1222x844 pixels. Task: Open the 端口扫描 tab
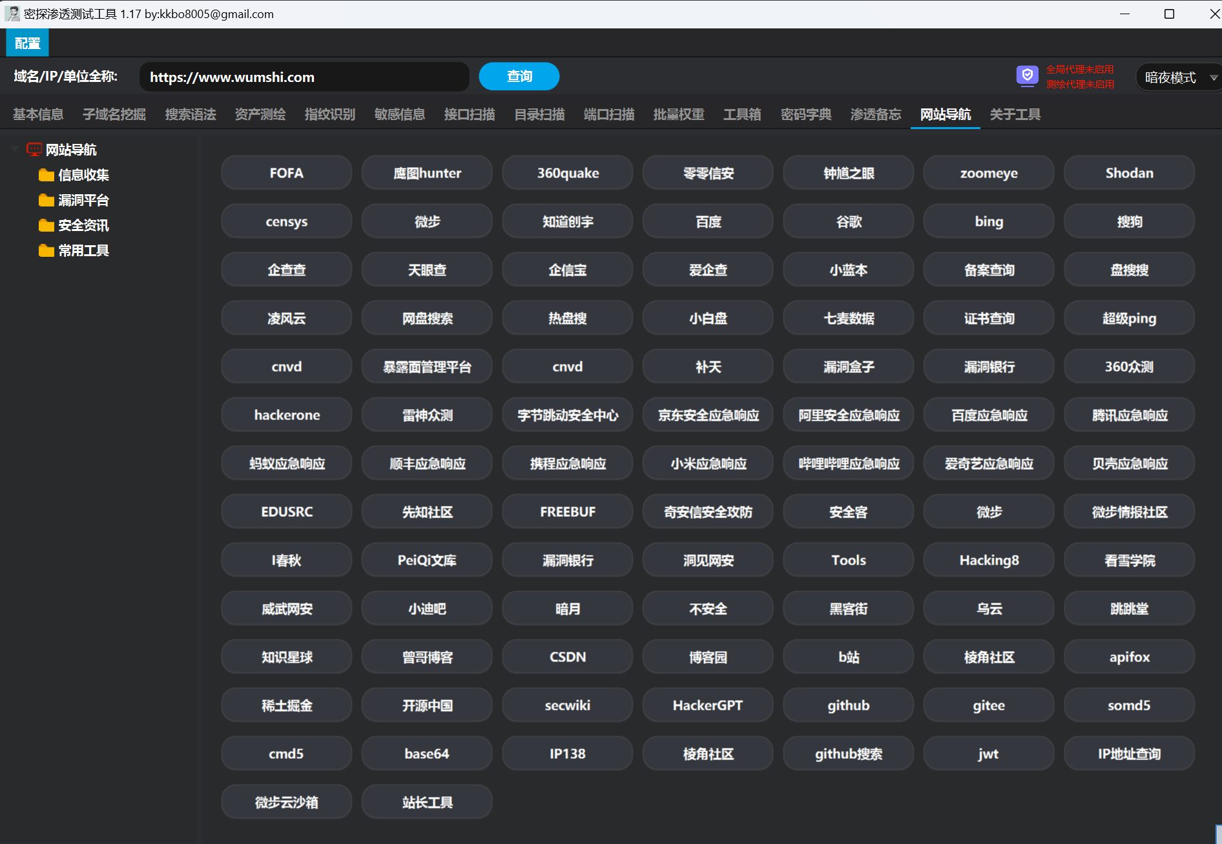tap(608, 114)
